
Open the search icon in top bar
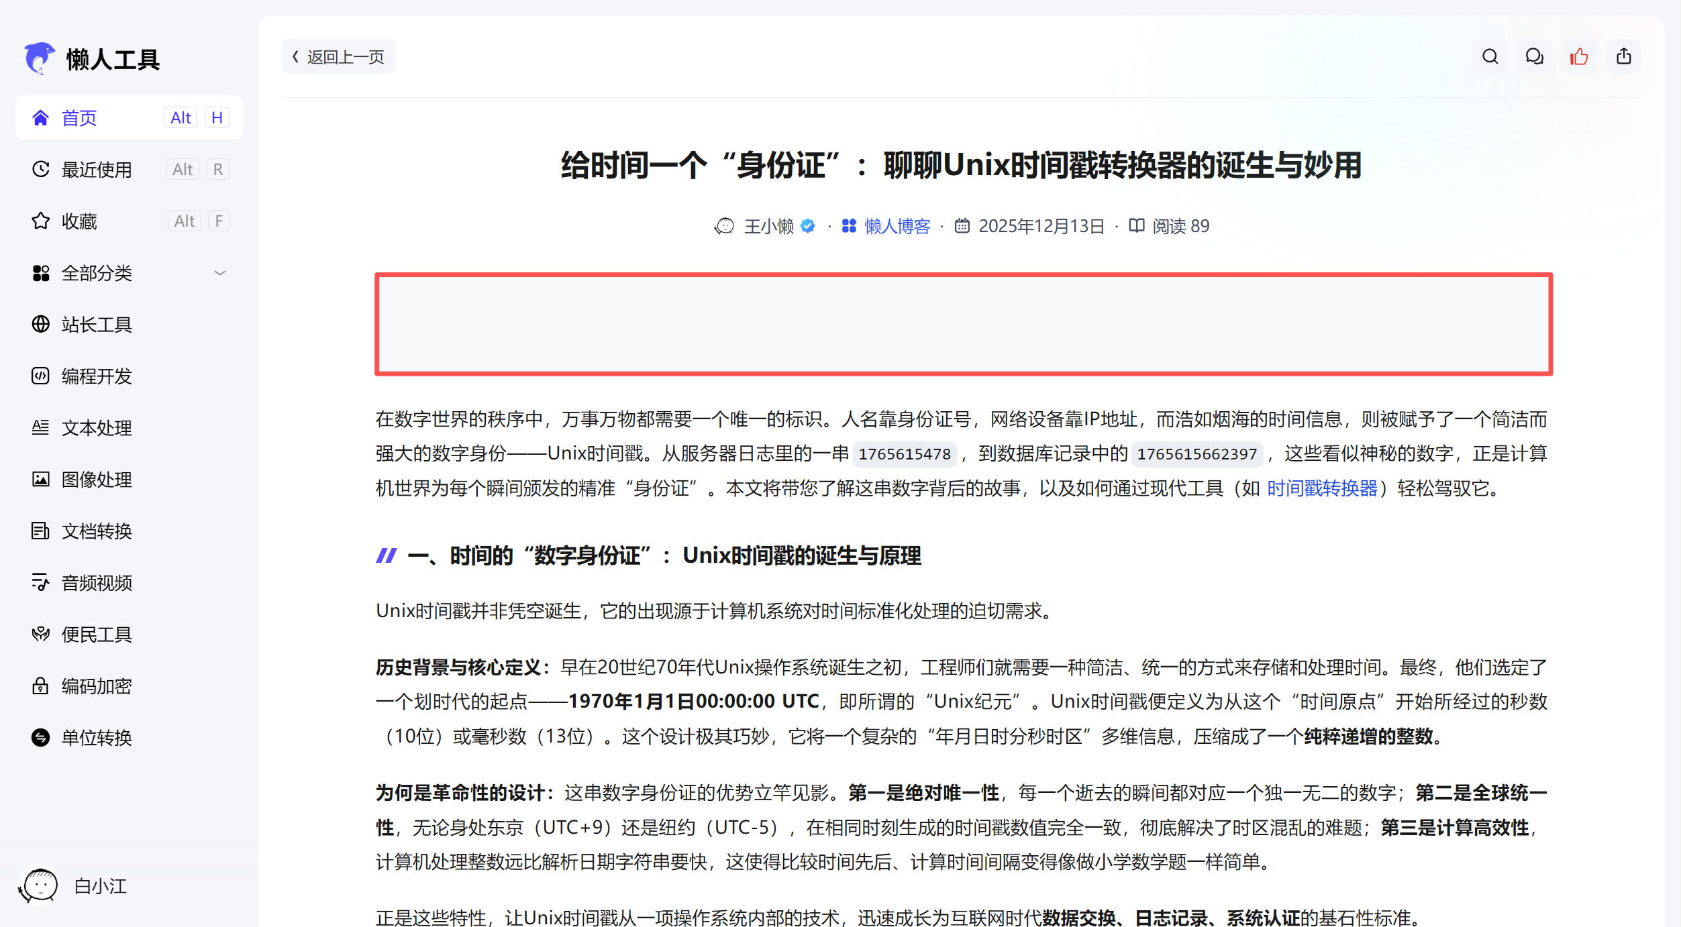click(1489, 57)
